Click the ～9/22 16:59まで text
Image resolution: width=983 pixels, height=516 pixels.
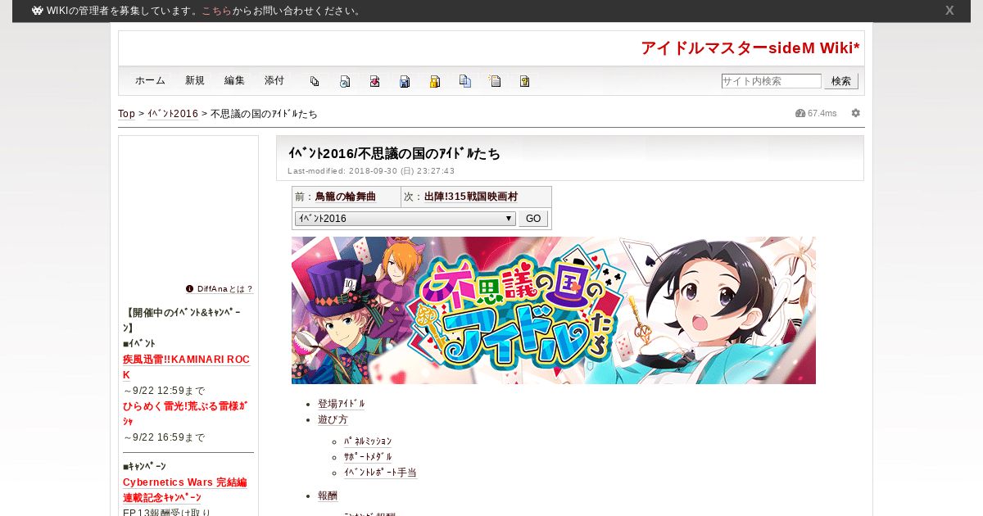164,437
